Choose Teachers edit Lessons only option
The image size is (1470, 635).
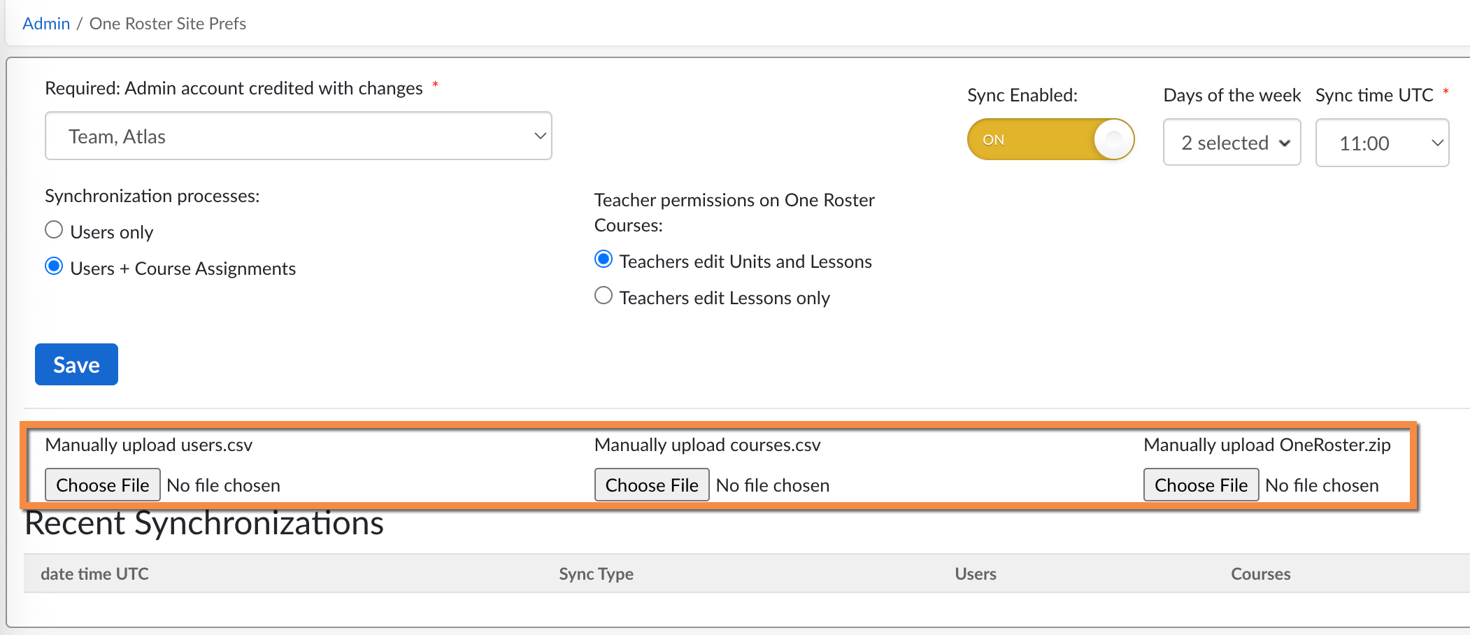pyautogui.click(x=604, y=296)
